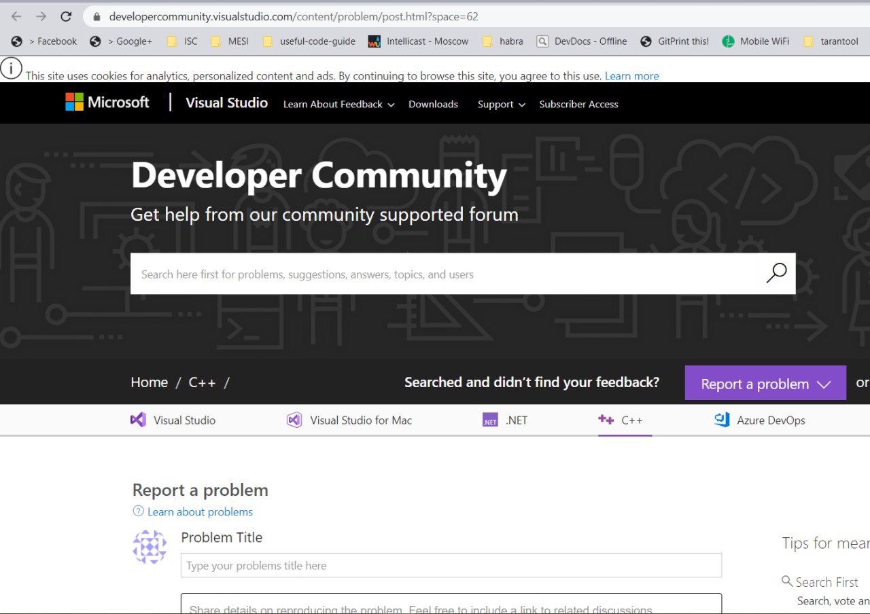Open the habra bookmark folder
The width and height of the screenshot is (870, 614).
[503, 41]
